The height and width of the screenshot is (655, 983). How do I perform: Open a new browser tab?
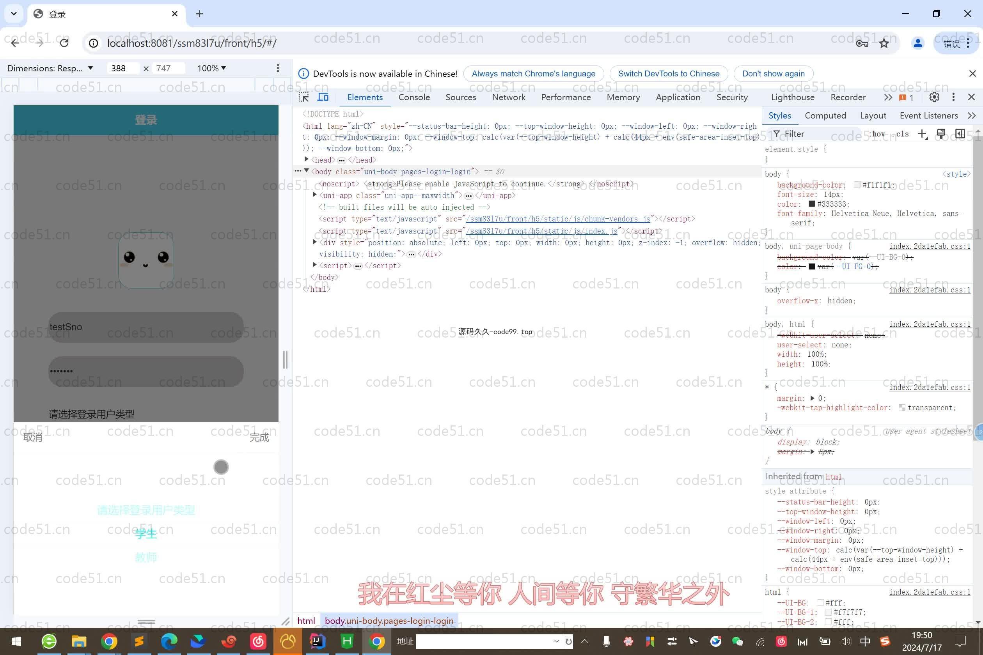point(199,14)
